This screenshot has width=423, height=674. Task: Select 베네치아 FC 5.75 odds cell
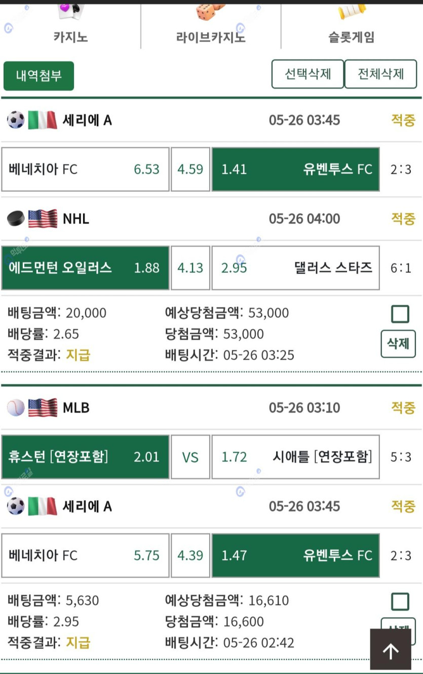coord(85,556)
